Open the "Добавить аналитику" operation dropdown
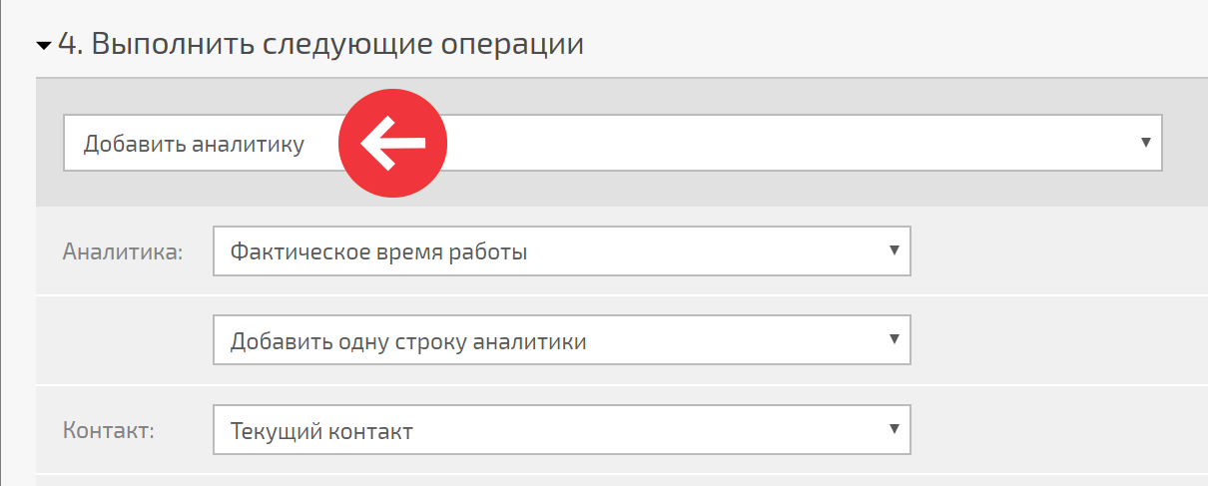The image size is (1208, 486). point(613,143)
